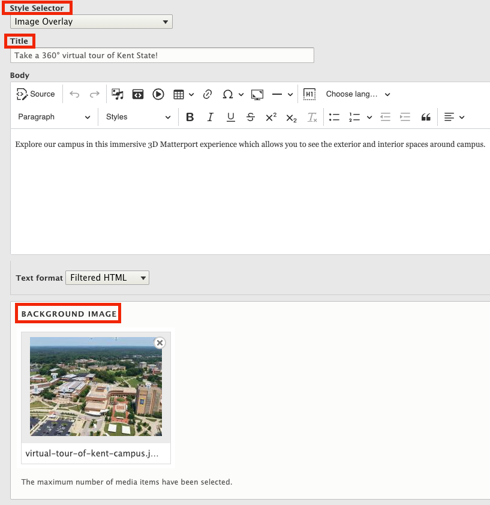The height and width of the screenshot is (505, 490).
Task: Toggle bold formatting
Action: tap(190, 117)
